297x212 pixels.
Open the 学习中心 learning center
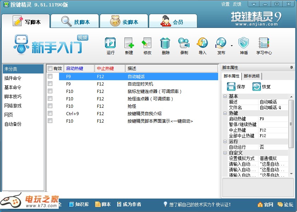(x=264, y=43)
